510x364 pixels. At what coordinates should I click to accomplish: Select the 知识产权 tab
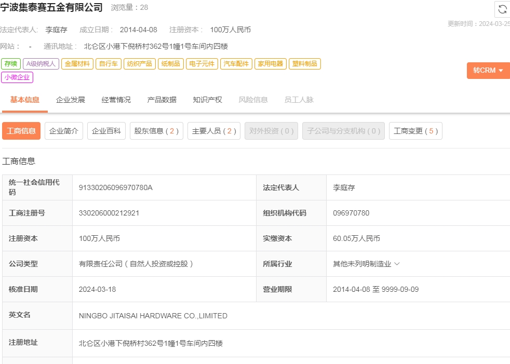[208, 100]
